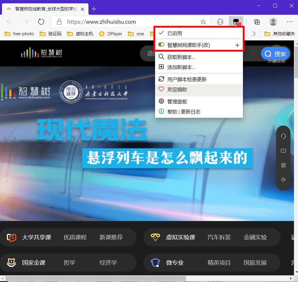The image size is (298, 282).
Task: Click the 虚拟实验课 category
Action: [180, 237]
